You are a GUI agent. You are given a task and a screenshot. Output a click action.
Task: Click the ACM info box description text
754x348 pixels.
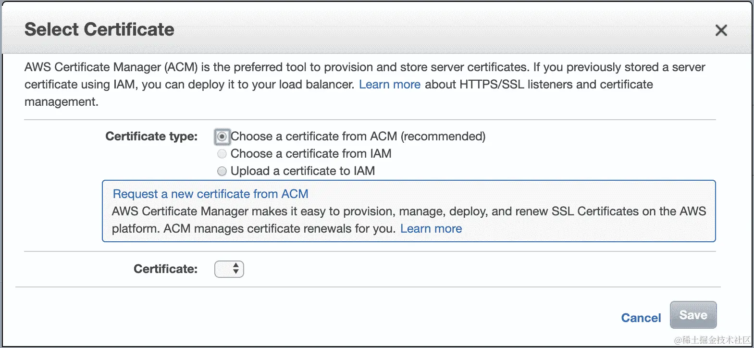coord(408,211)
